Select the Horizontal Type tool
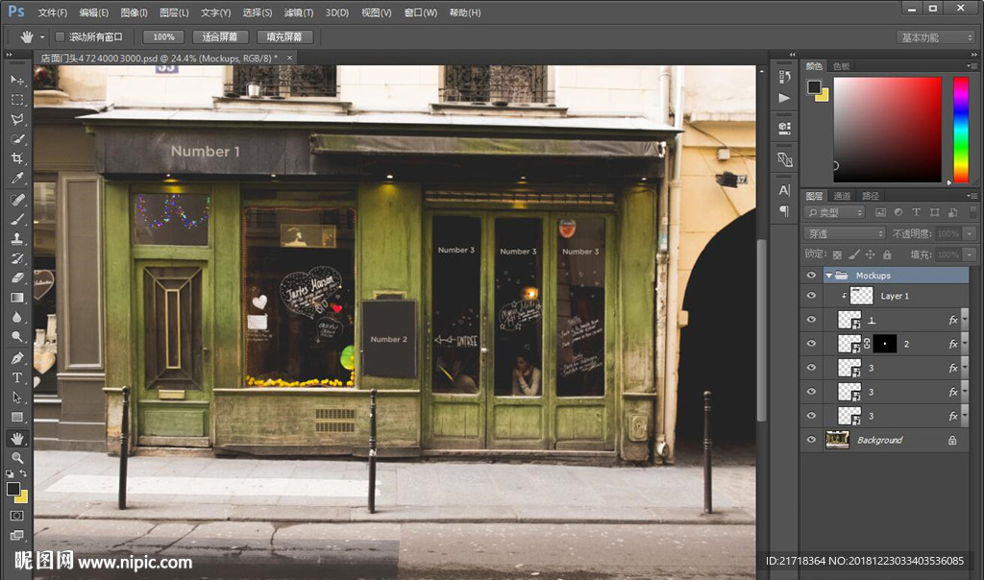 [16, 377]
